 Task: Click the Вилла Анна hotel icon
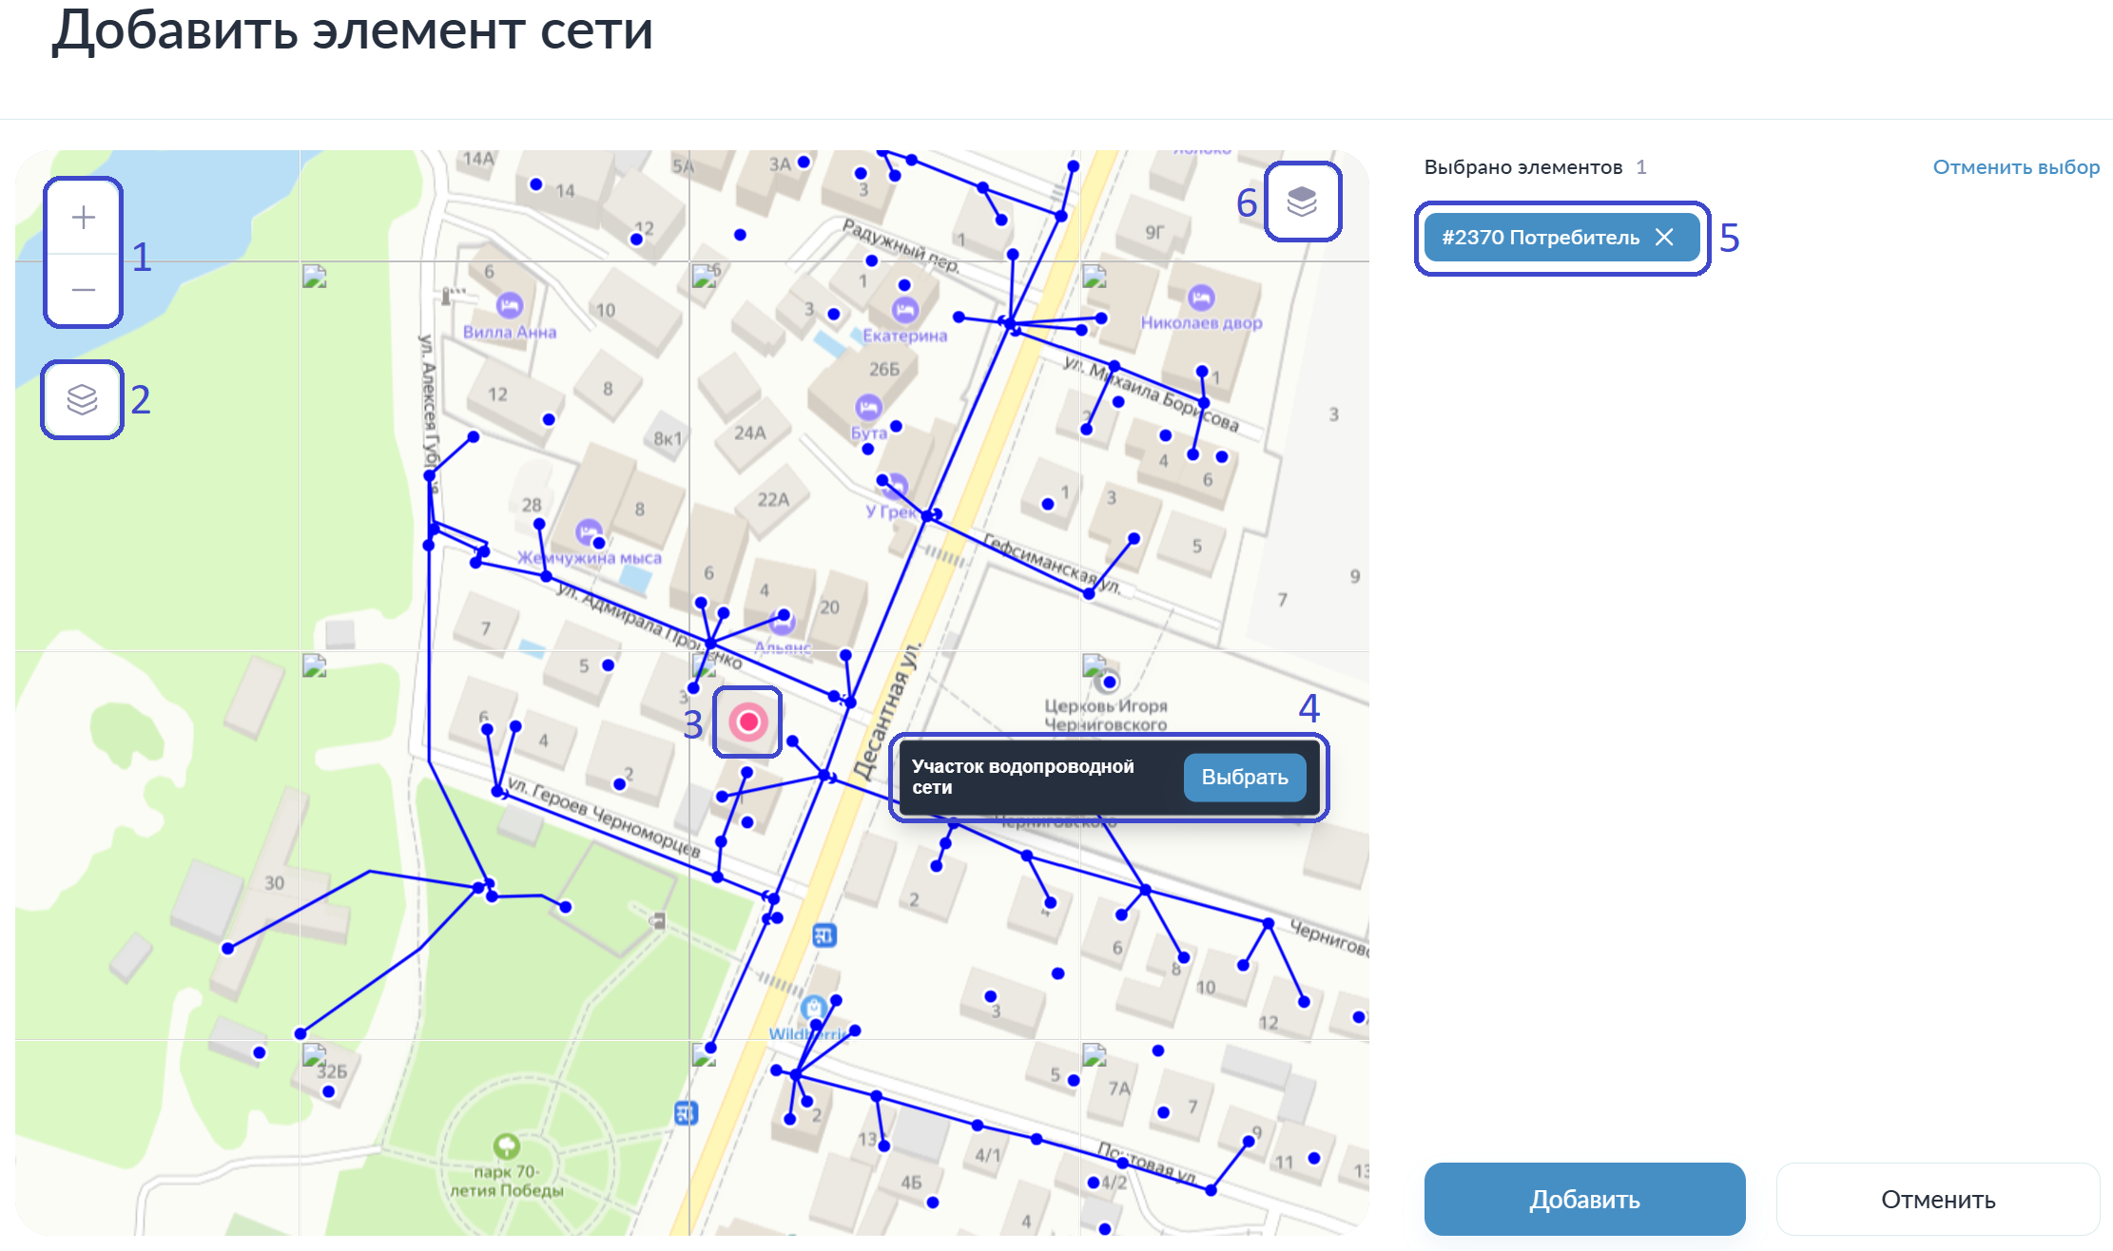[x=510, y=306]
